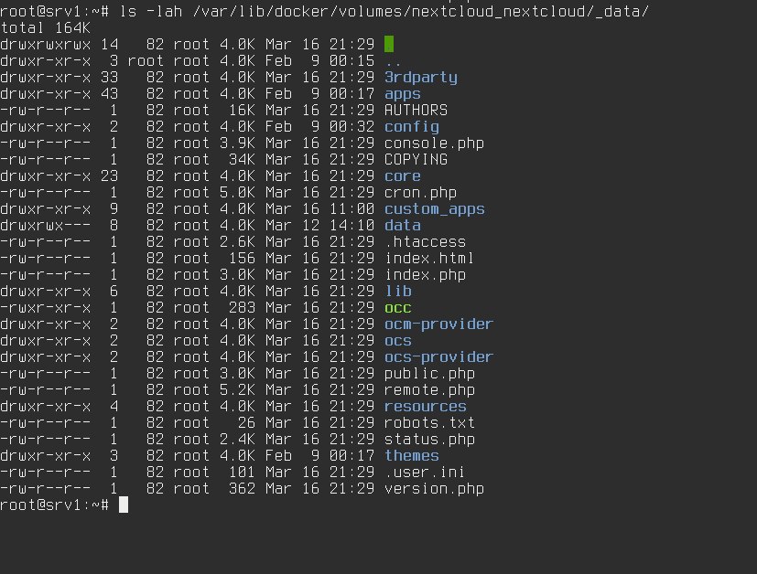Click the 16K size of AUTHORS

242,110
